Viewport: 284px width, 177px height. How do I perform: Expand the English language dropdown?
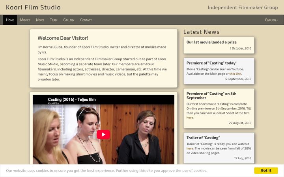(x=271, y=20)
